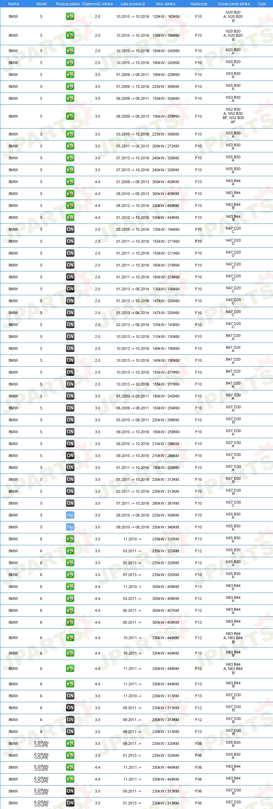
Task: Click the 'N57 D30 C' engine code cell
Action: (x=233, y=504)
